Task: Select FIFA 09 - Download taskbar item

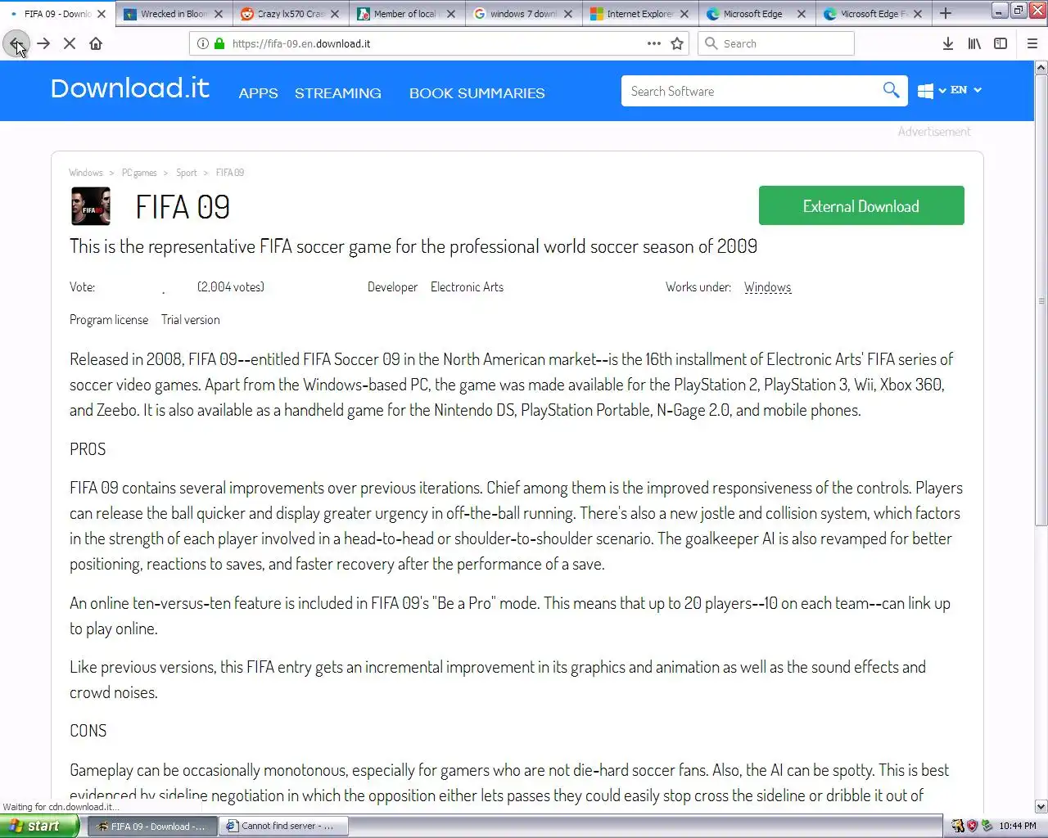Action: [152, 827]
